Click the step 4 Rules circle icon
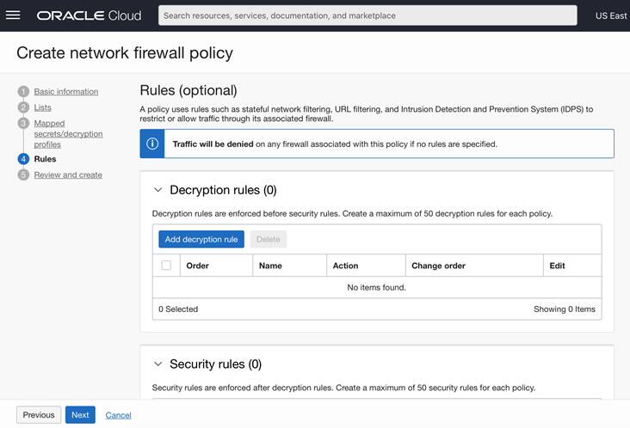Screen dimensions: 630x428 (23, 159)
